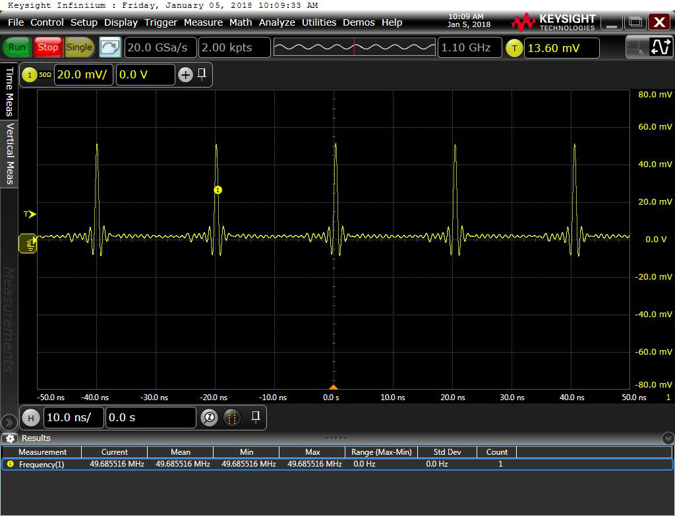This screenshot has width=675, height=516.
Task: Toggle channel 1 on/off button
Action: tap(29, 75)
